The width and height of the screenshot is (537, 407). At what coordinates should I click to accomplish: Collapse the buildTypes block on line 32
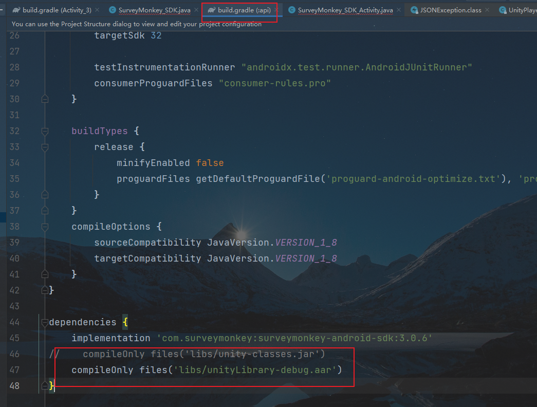click(x=45, y=131)
